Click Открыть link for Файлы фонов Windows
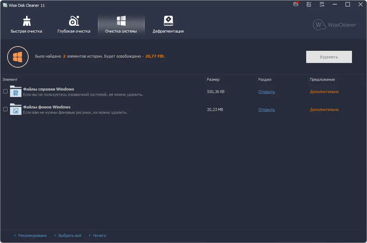 [x=266, y=110]
